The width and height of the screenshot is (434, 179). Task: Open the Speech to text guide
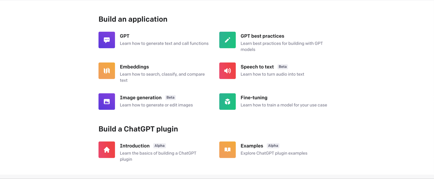[x=257, y=67]
